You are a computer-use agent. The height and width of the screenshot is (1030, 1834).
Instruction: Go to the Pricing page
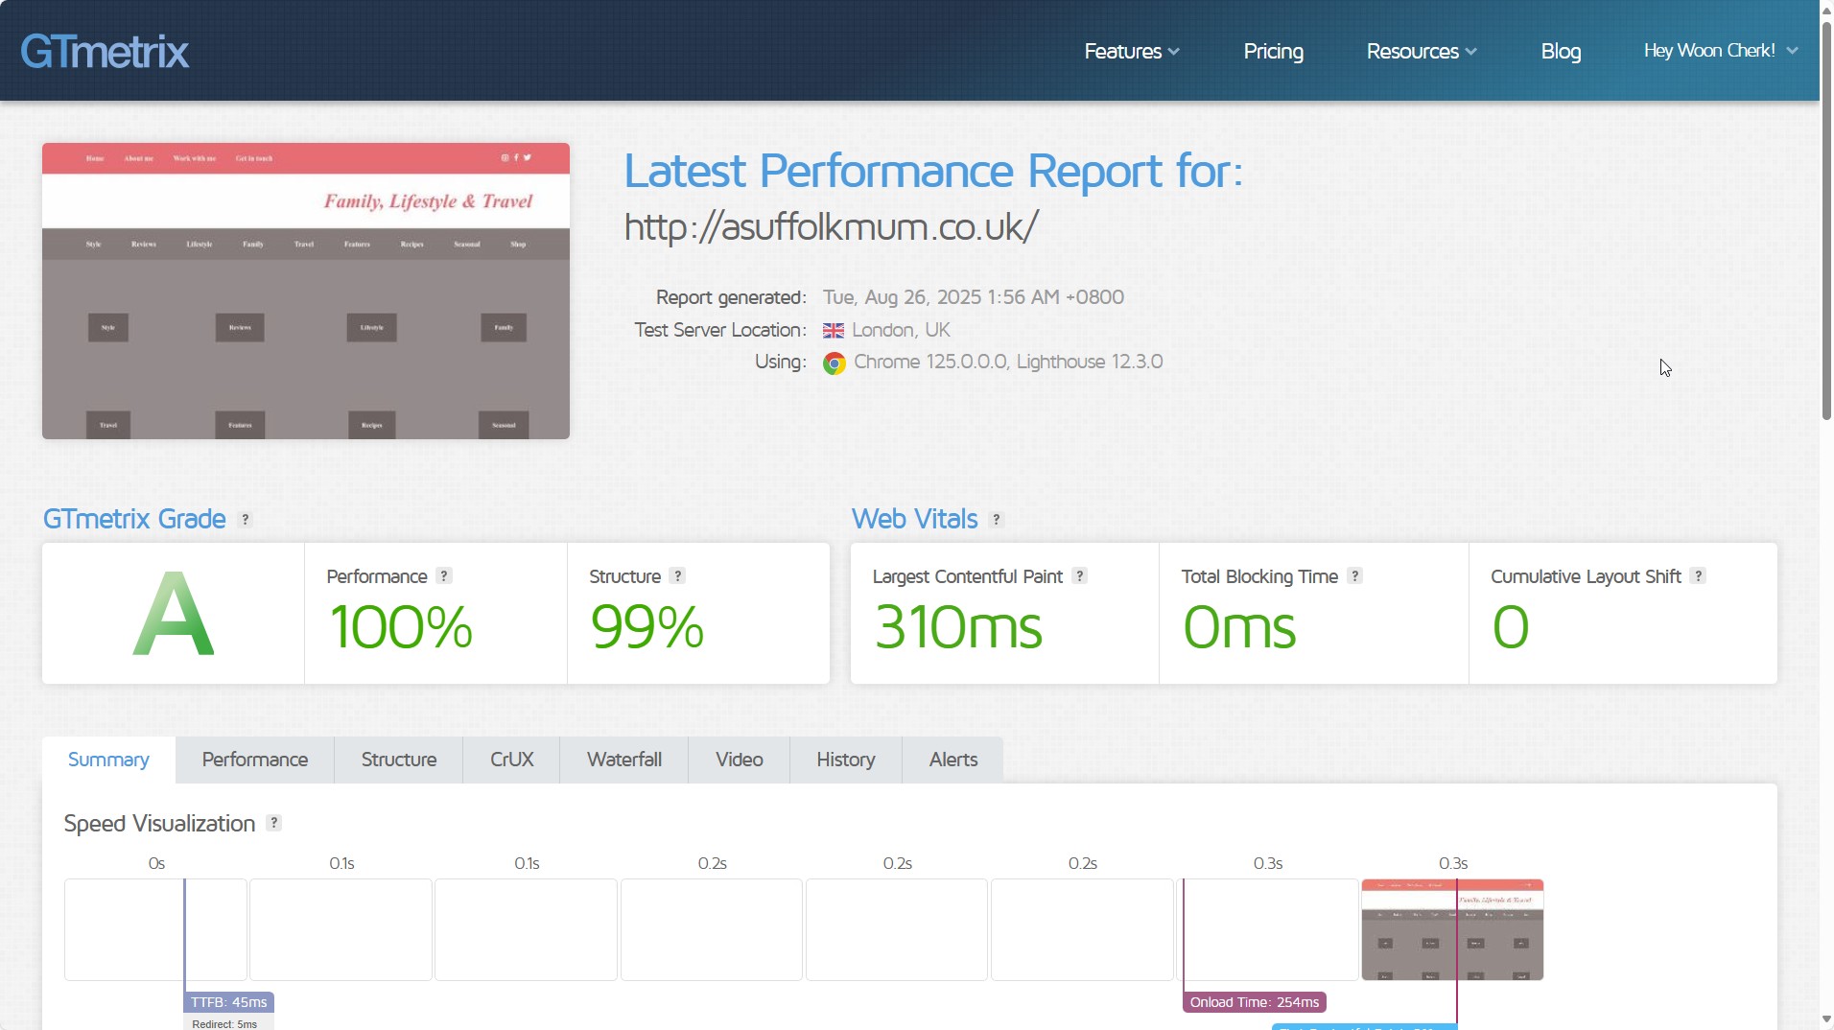(x=1273, y=51)
